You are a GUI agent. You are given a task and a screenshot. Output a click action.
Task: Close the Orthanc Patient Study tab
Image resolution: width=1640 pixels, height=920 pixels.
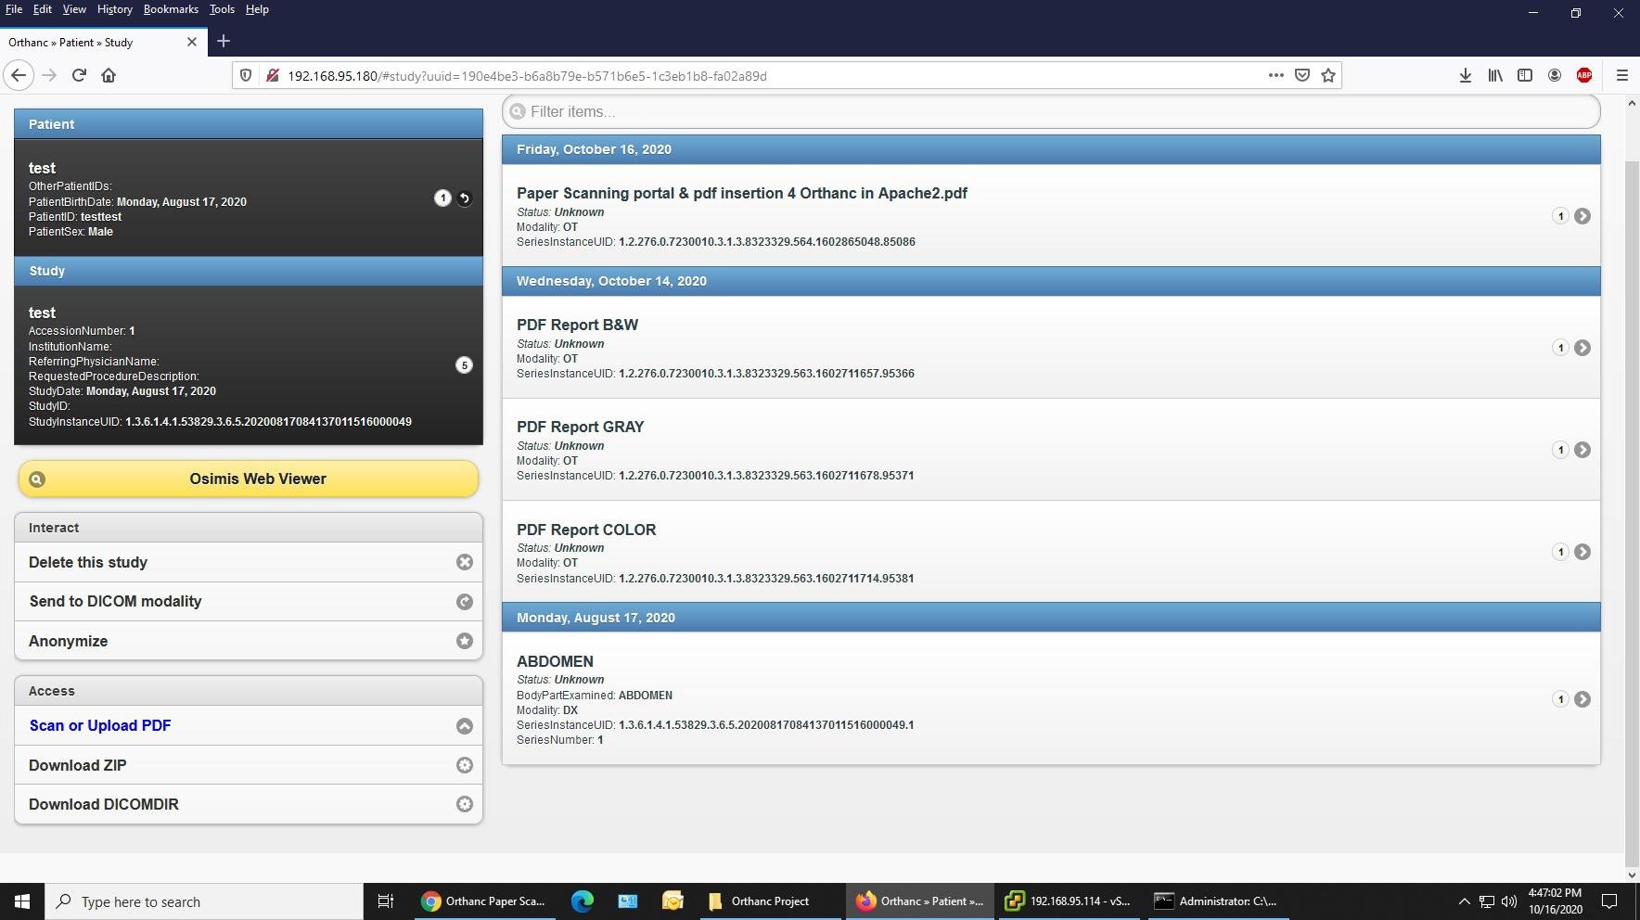pyautogui.click(x=192, y=42)
